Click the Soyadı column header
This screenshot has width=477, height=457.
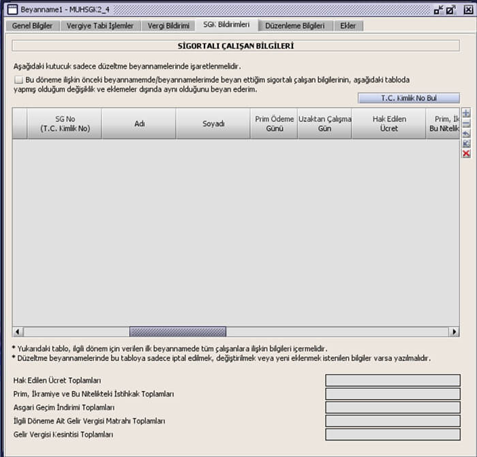point(213,124)
